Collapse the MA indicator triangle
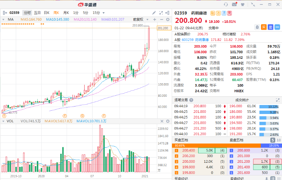Viewport: 282px width, 180px height. click(3, 19)
